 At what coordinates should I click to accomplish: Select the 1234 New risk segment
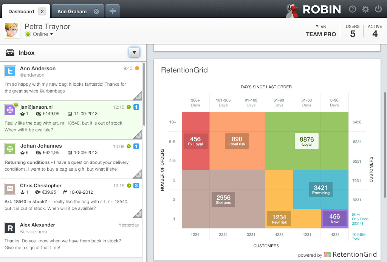click(x=279, y=219)
